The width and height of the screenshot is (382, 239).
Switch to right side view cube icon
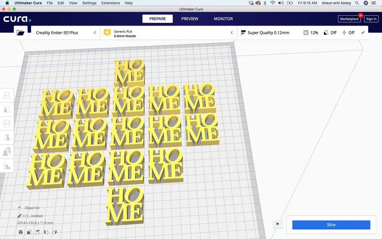(x=54, y=232)
